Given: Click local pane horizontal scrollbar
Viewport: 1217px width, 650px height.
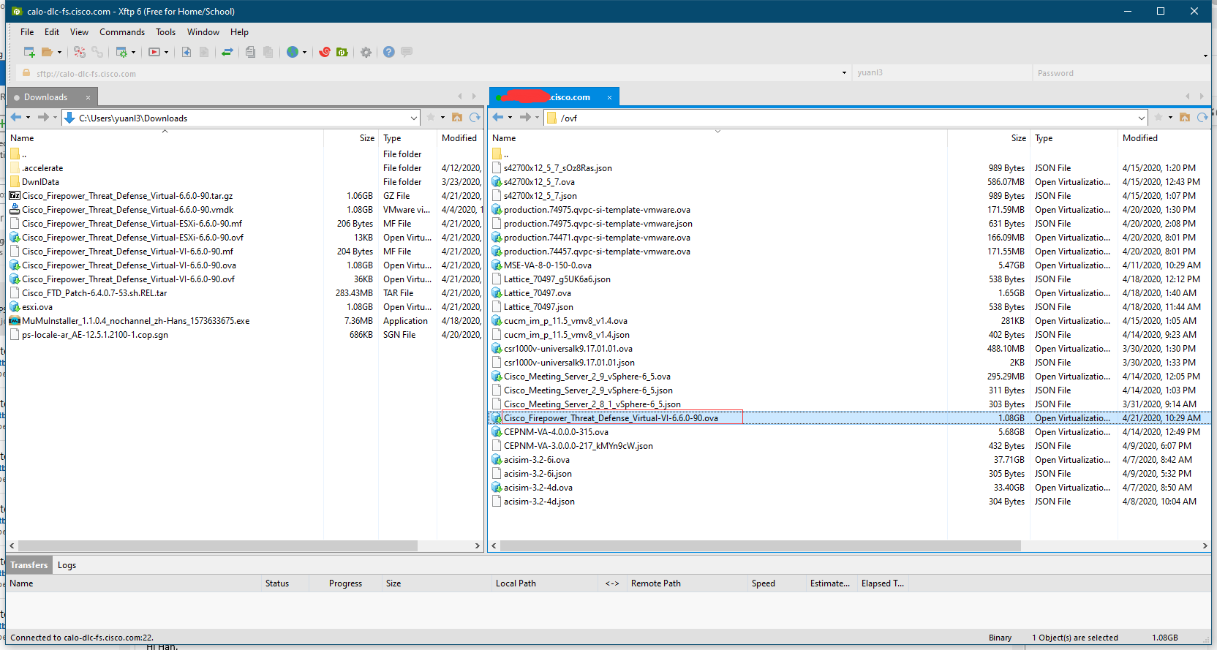Looking at the screenshot, I should (218, 546).
